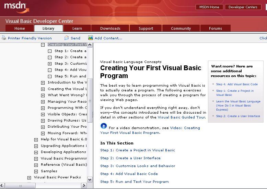Select Step 4: Add Visu tree item

[x=70, y=70]
